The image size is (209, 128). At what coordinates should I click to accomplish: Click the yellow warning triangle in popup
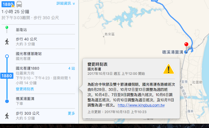click(x=169, y=69)
